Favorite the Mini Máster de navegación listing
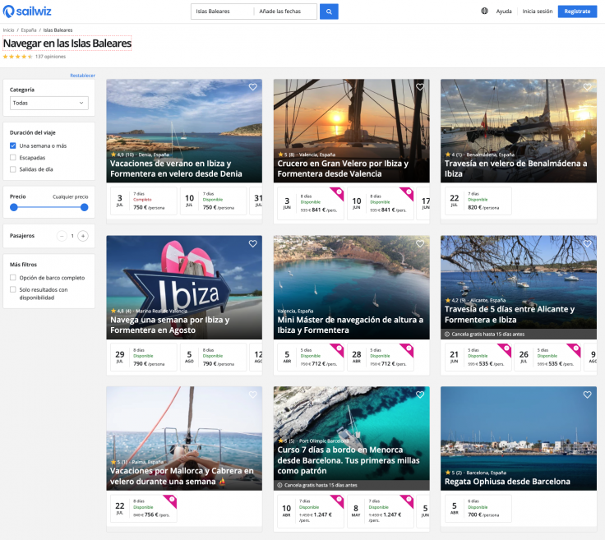The height and width of the screenshot is (540, 605). tap(419, 244)
